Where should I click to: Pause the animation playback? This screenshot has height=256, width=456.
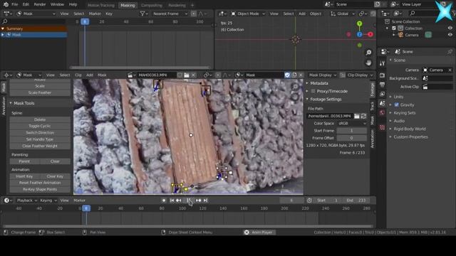[x=188, y=201]
